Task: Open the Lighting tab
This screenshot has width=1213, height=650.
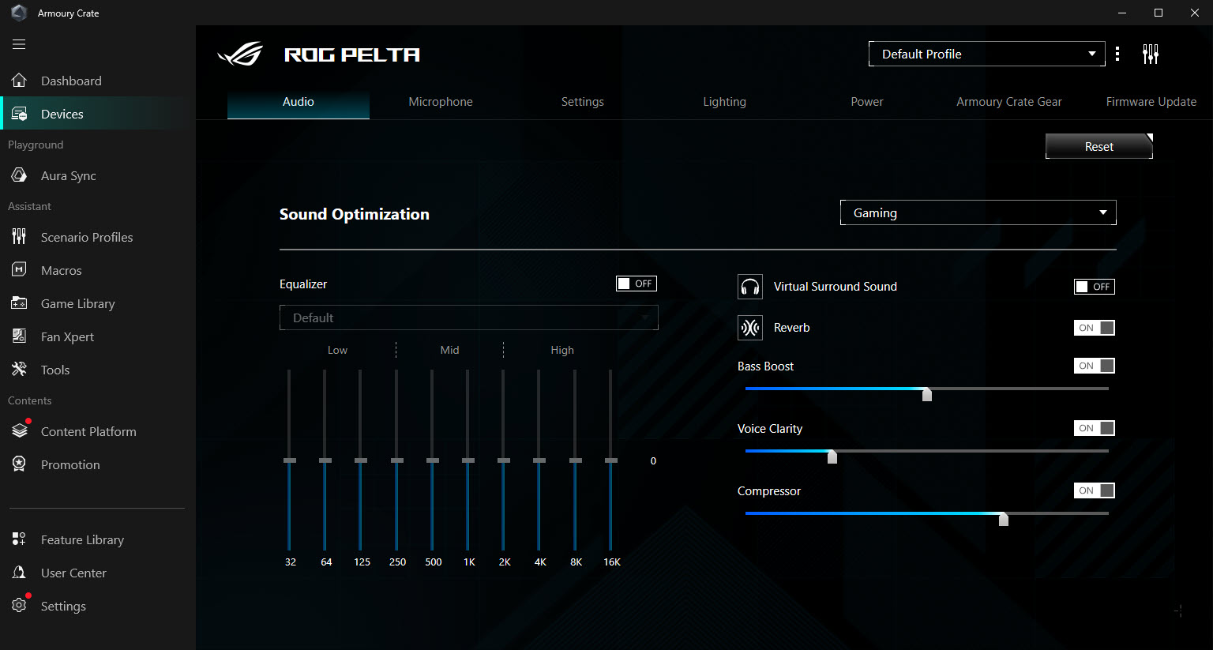Action: coord(725,102)
